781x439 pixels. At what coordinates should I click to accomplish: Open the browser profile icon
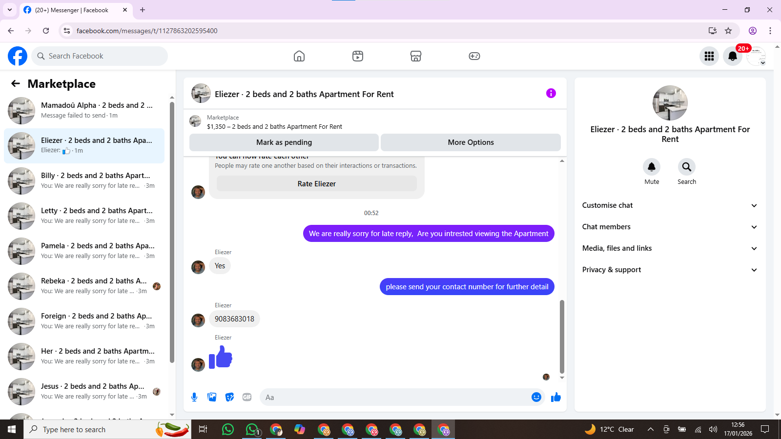click(x=753, y=31)
